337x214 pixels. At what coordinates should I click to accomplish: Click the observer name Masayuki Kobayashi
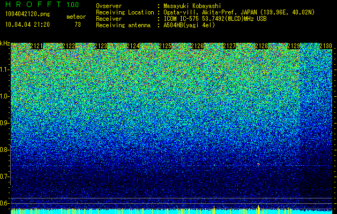[x=192, y=6]
